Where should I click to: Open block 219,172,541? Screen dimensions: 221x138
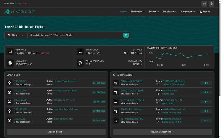(x=20, y=81)
